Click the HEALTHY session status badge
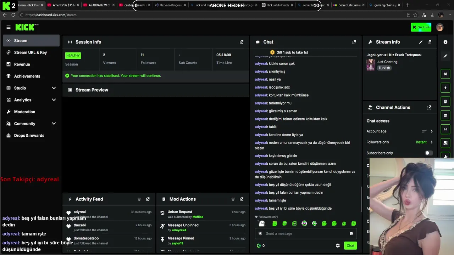Screen dimensions: 454x255 [x=73, y=55]
